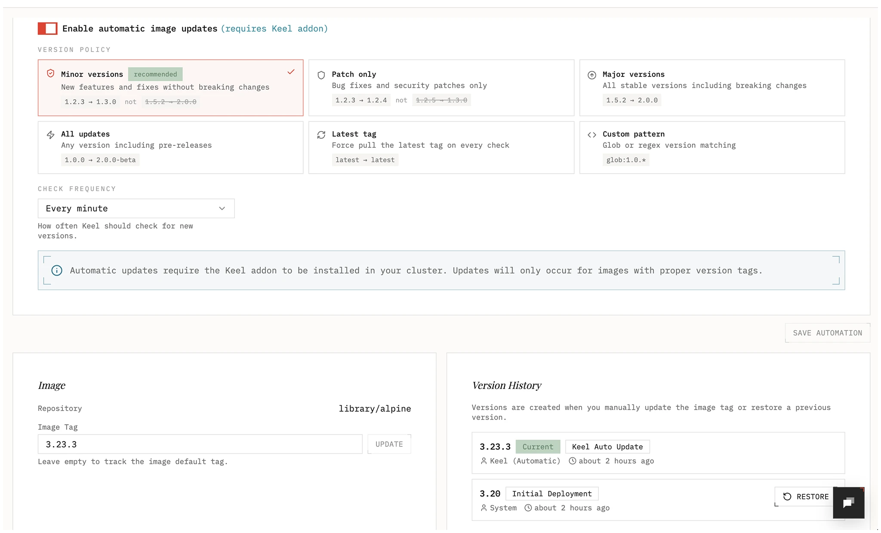881x533 pixels.
Task: Click the Current status badge on version 3.23.3
Action: click(538, 447)
